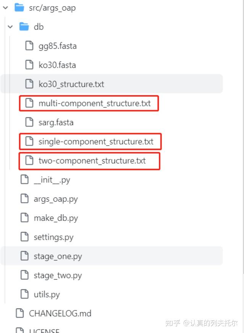This screenshot has width=244, height=333.
Task: Click the file icon beside __init__.py
Action: click(24, 180)
